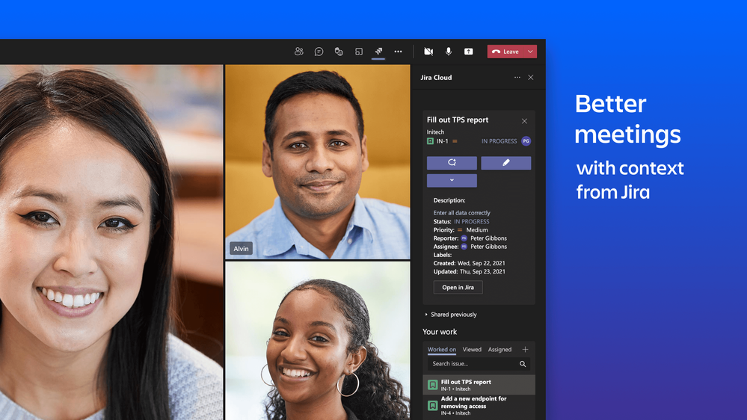Click the story icon for Add a new endpoint
The image size is (747, 420).
click(x=433, y=406)
